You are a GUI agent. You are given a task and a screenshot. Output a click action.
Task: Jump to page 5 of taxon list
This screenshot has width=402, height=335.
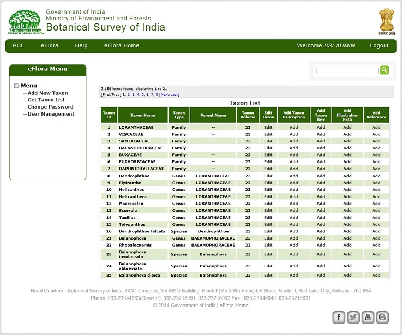click(x=143, y=95)
